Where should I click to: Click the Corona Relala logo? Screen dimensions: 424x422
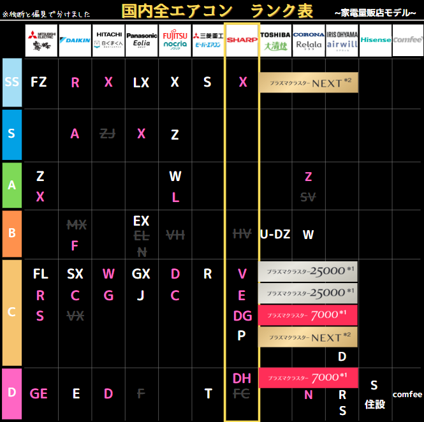tap(309, 40)
